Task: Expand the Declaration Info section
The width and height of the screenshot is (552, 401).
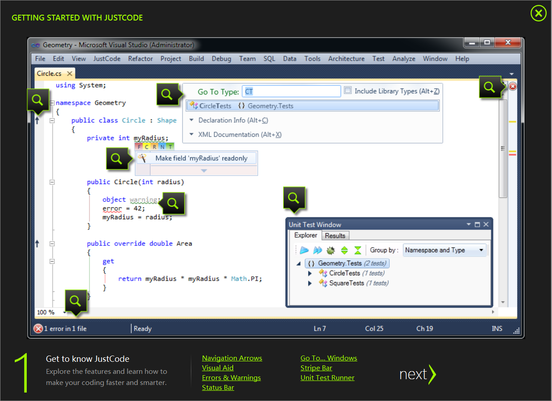Action: coord(192,120)
